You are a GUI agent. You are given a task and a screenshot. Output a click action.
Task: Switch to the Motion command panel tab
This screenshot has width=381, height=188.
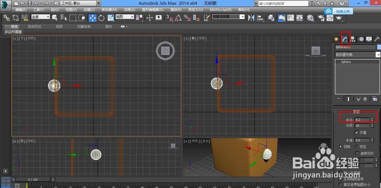tap(361, 39)
